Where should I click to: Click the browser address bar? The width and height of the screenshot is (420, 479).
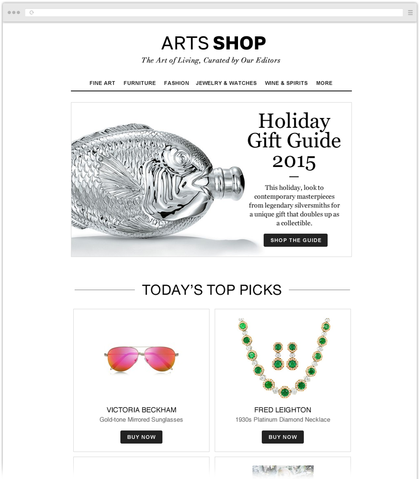pos(214,13)
